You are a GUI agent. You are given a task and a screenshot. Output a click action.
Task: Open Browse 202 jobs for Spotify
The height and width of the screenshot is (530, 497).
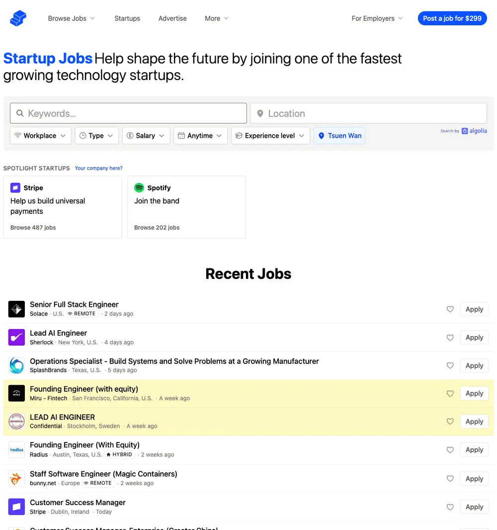tap(157, 228)
